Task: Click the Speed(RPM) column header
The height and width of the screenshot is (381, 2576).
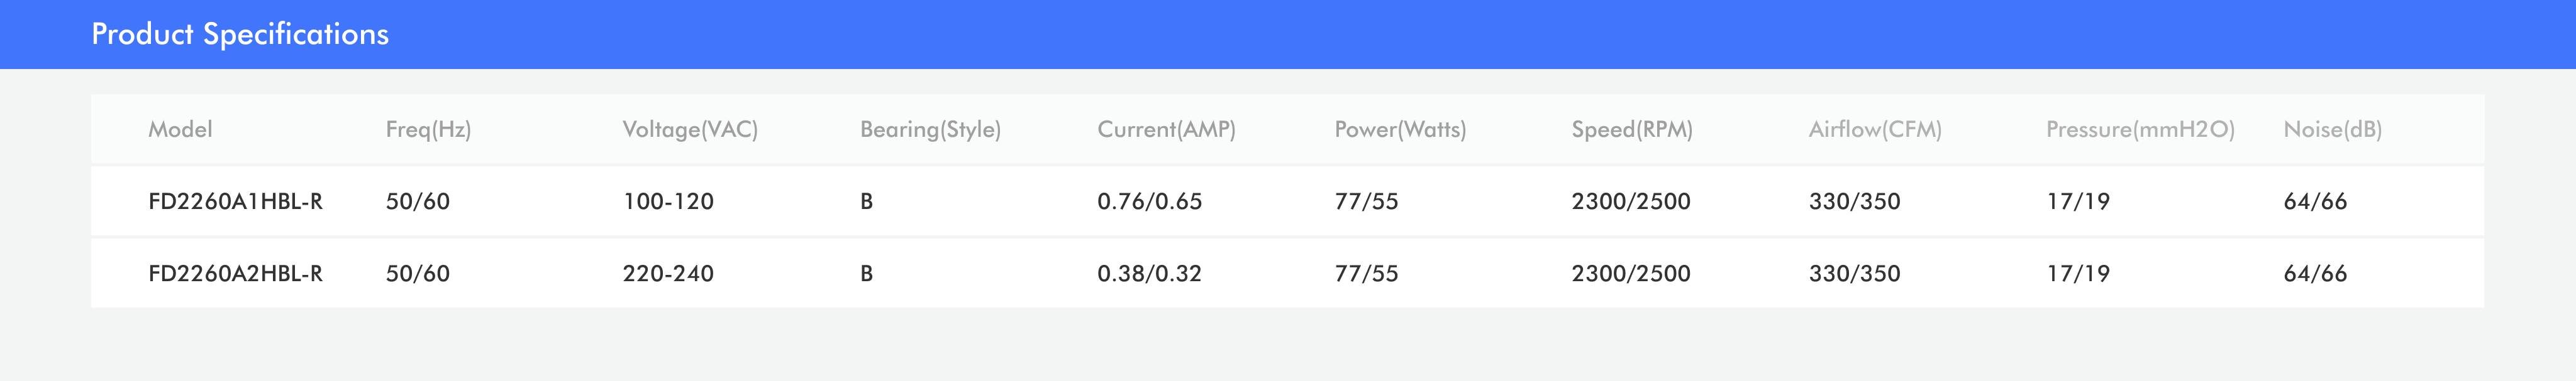Action: 1632,130
